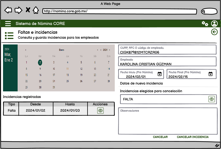The height and width of the screenshot is (149, 221).
Task: Go to next month after Enero
Action: (x=97, y=50)
